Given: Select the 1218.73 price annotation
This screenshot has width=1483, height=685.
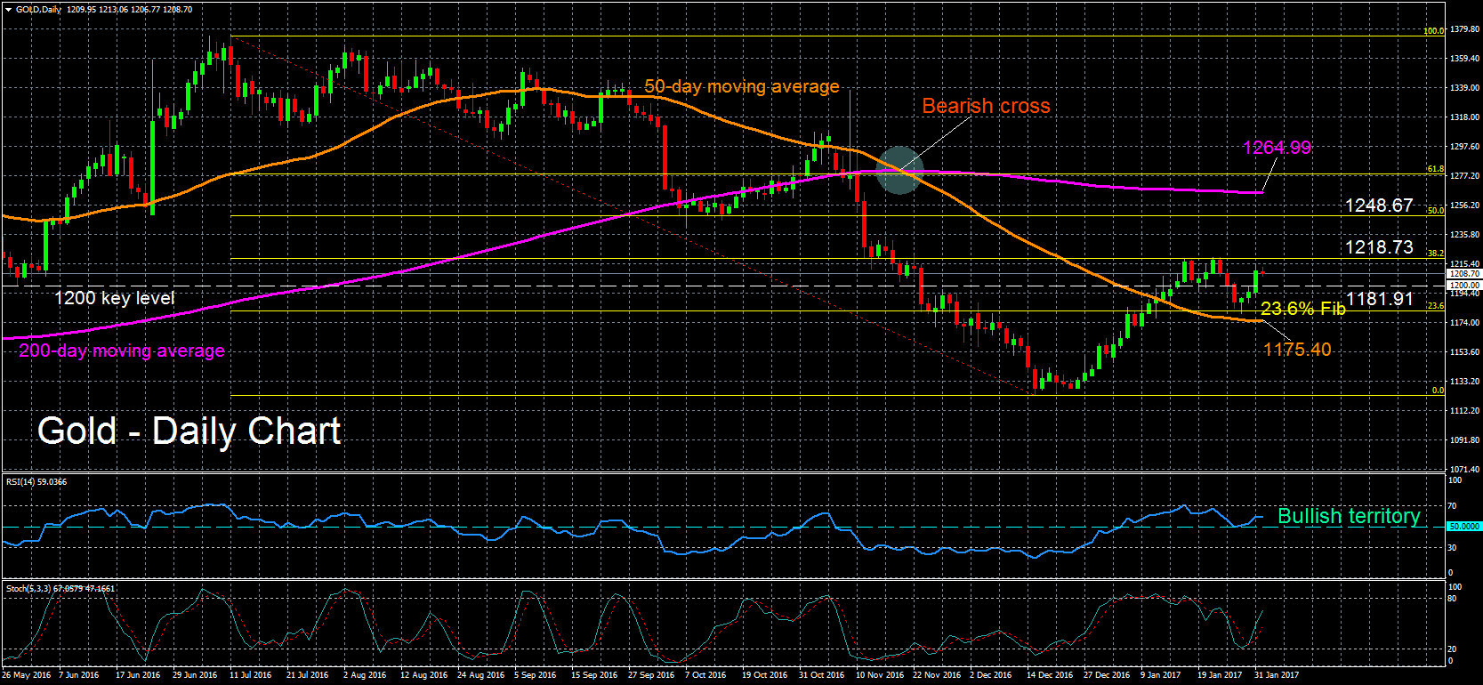Looking at the screenshot, I should [x=1379, y=247].
